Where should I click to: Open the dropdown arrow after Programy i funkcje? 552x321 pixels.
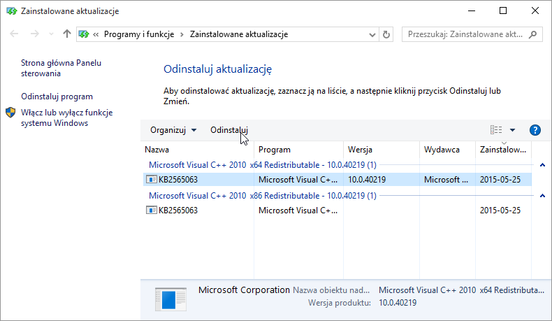182,34
